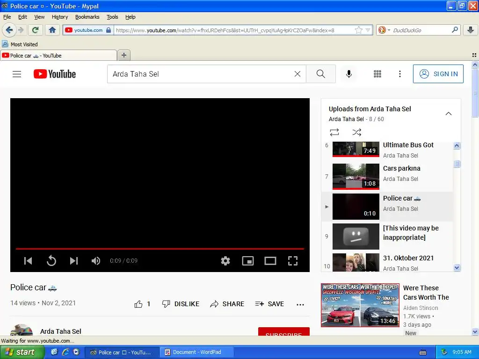Screen dimensions: 479x359
Task: Open the Help menu
Action: tap(131, 17)
